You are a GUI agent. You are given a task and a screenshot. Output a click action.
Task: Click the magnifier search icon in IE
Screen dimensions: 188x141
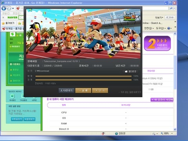(171, 8)
